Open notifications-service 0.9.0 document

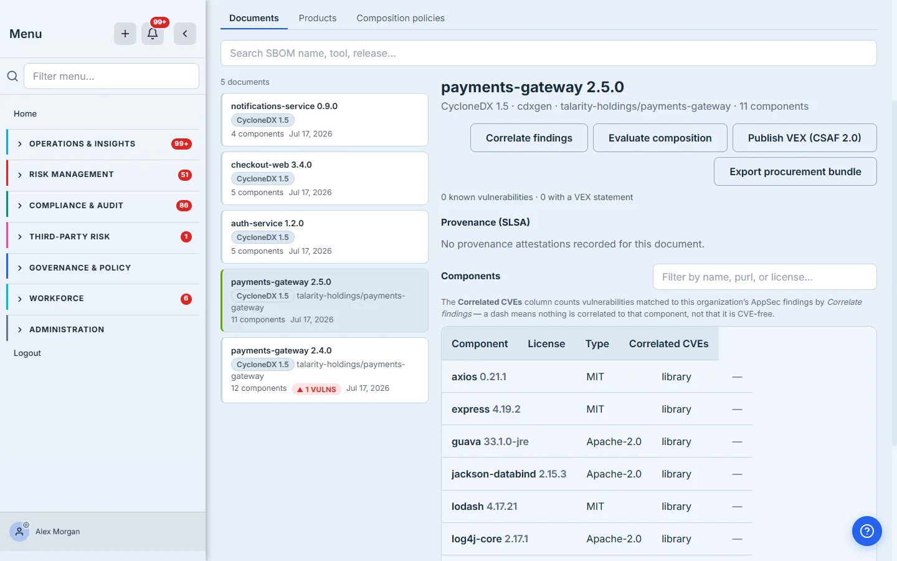point(325,120)
